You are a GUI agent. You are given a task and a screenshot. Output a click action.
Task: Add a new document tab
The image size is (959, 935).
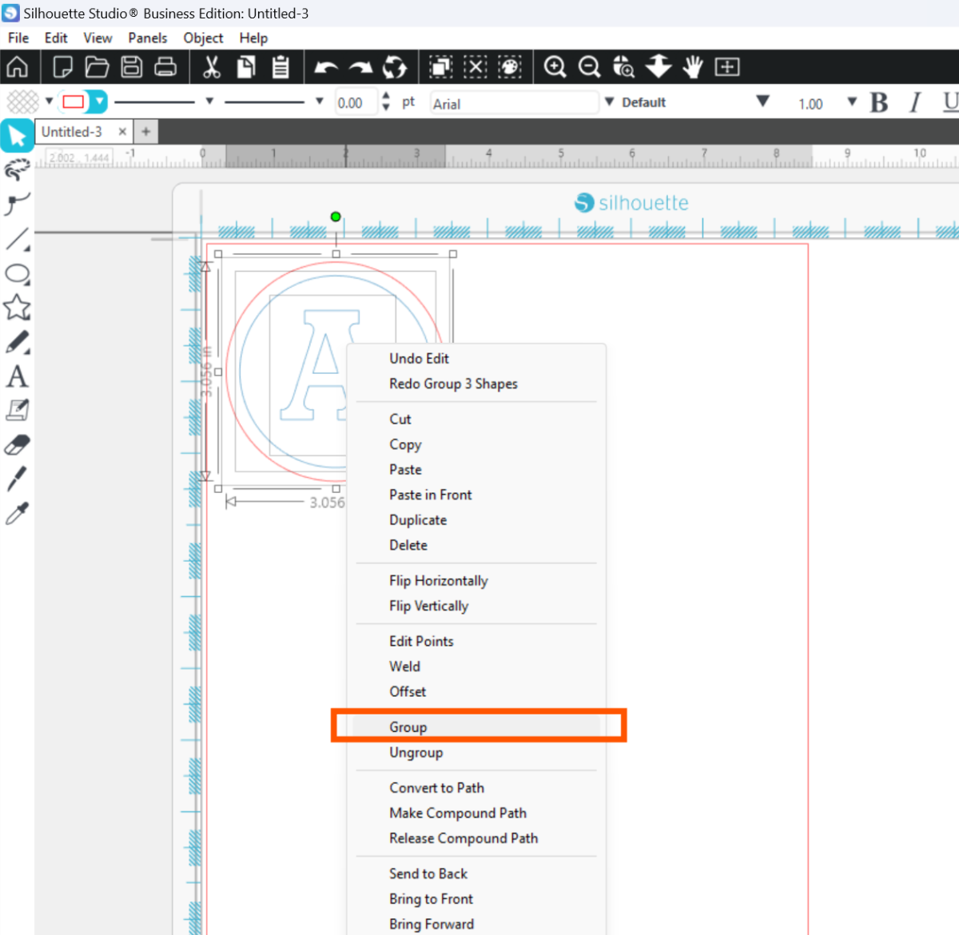(145, 132)
